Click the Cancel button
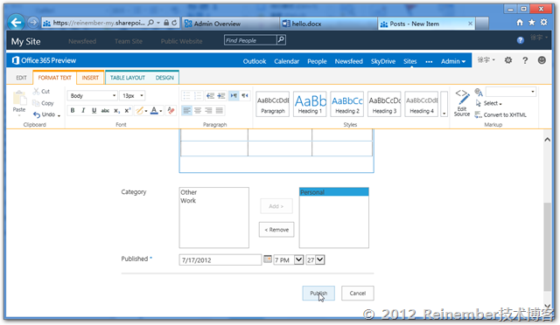The height and width of the screenshot is (325, 560). [358, 294]
